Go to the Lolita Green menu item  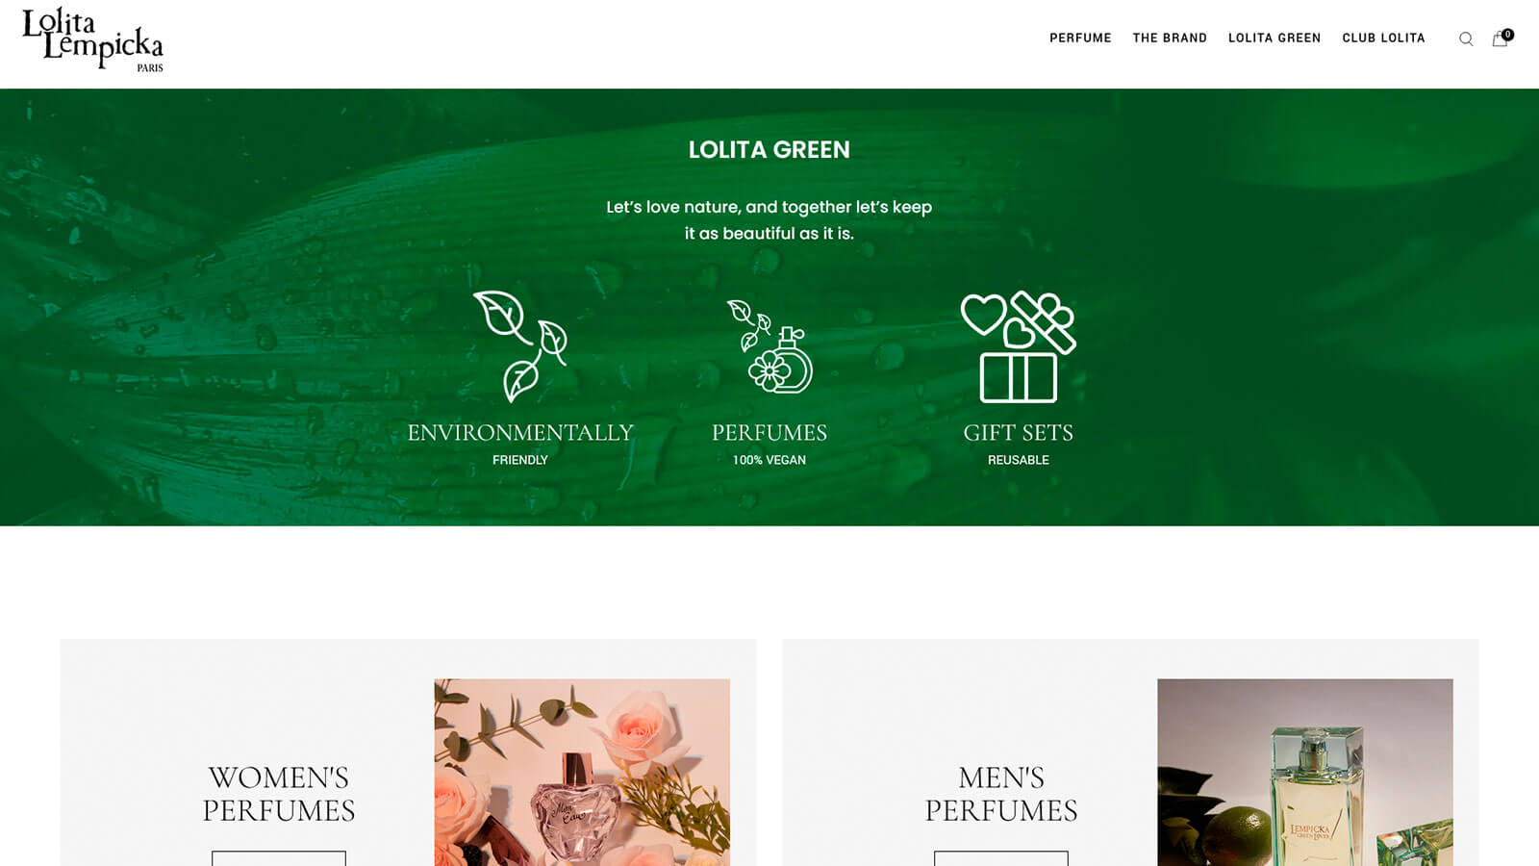[x=1274, y=38]
